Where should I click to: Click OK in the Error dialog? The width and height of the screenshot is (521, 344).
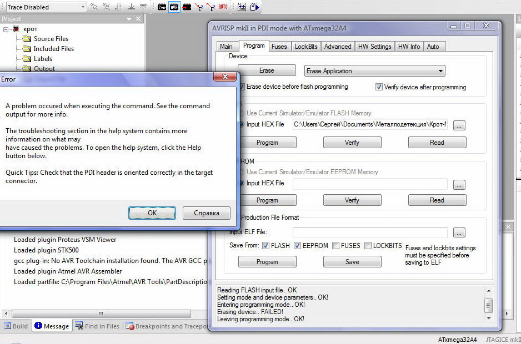tap(152, 213)
